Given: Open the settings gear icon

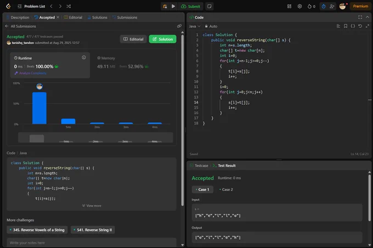Looking at the screenshot, I should tap(299, 7).
